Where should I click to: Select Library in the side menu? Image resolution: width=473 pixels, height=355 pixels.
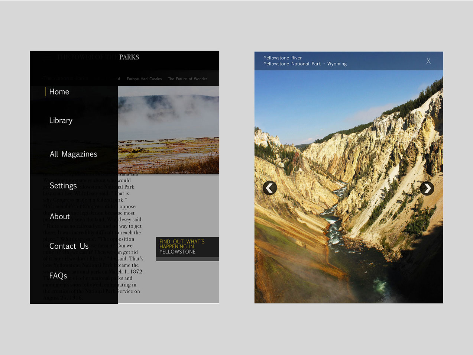pos(61,120)
